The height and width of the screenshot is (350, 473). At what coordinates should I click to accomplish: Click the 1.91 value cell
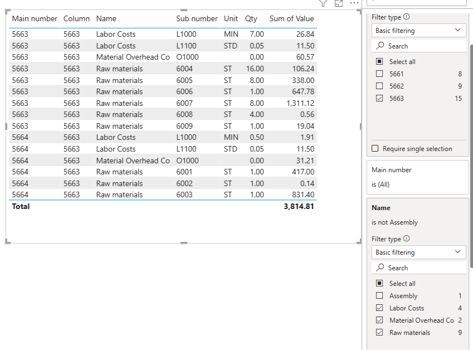point(307,137)
